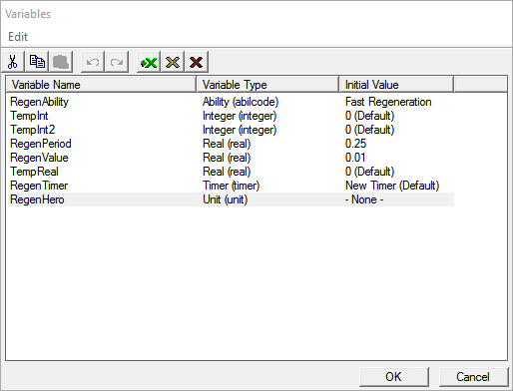Click the Undo arrow icon

point(93,62)
